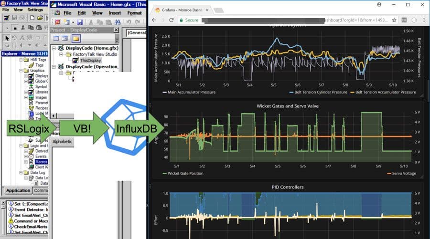Bookmark the Grafana page with star icon

pyautogui.click(x=394, y=20)
